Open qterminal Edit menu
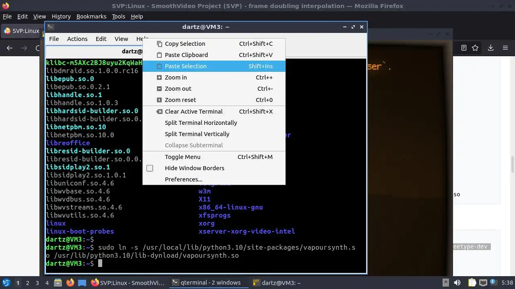The width and height of the screenshot is (515, 289). tap(101, 39)
